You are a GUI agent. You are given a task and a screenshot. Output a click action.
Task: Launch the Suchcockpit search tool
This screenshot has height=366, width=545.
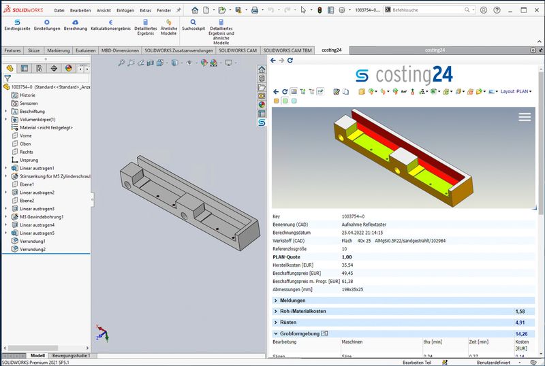point(193,24)
